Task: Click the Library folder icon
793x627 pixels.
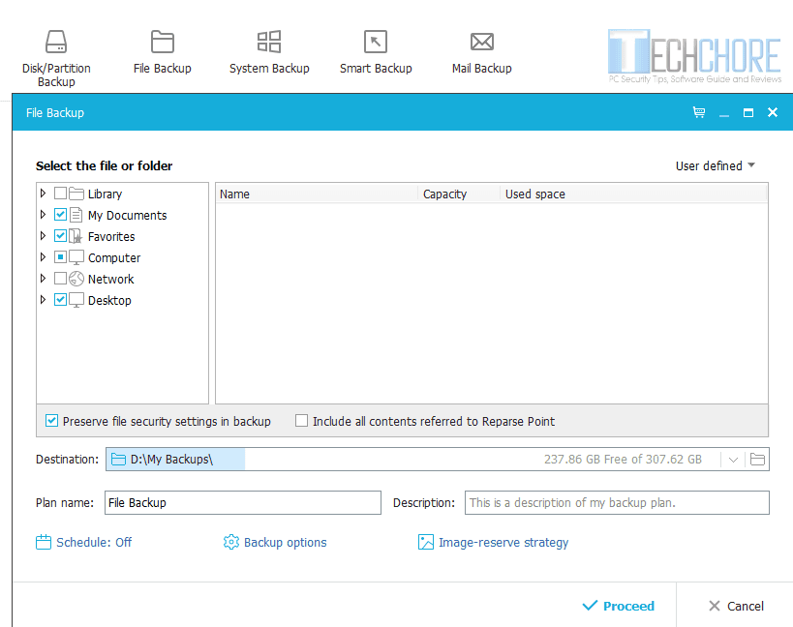Action: [76, 194]
